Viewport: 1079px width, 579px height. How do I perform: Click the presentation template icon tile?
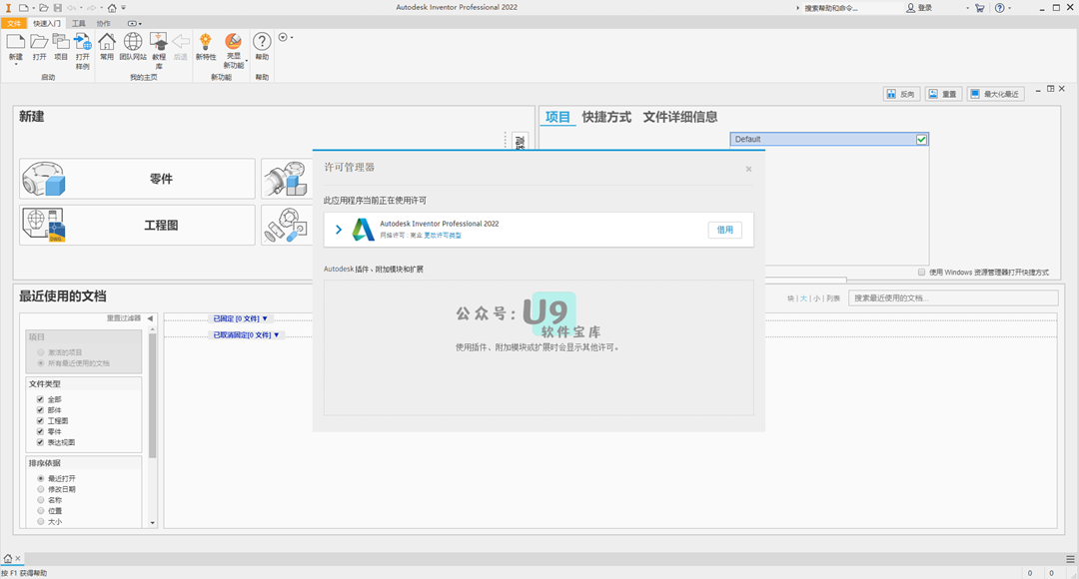(x=287, y=225)
